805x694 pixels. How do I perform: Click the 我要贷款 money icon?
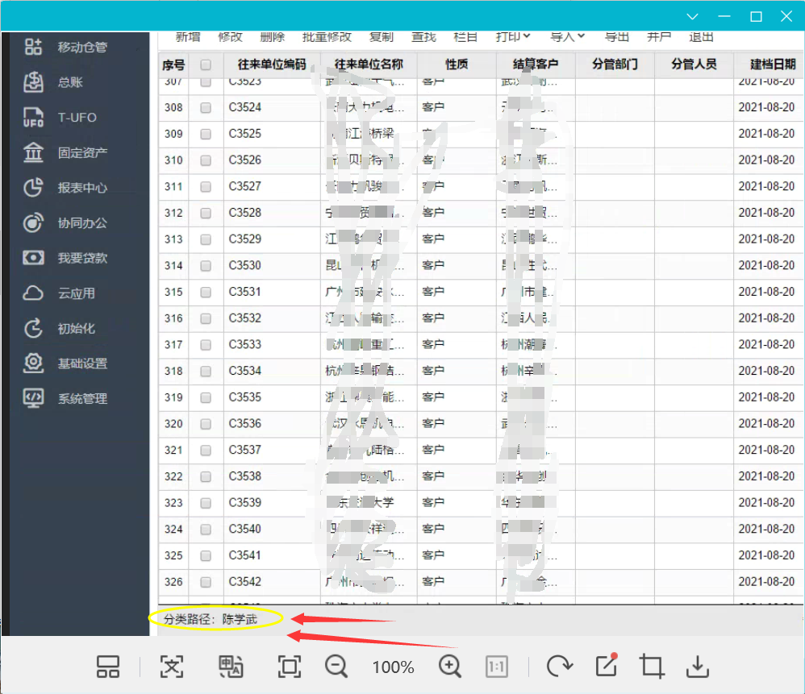33,258
